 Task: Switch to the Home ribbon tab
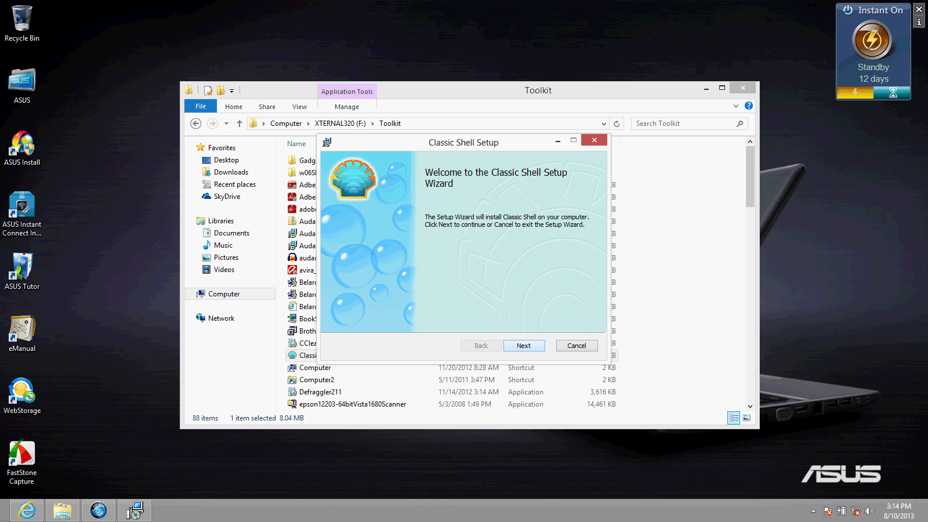coord(234,107)
